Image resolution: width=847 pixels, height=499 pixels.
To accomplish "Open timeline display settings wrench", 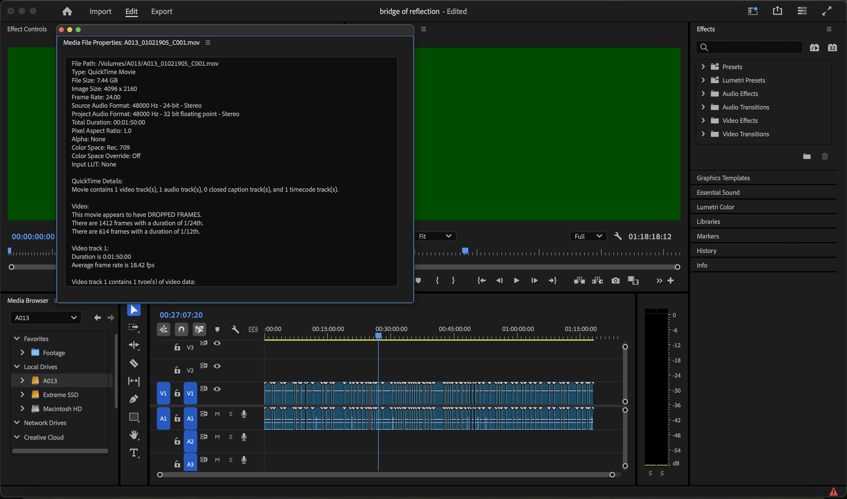I will coord(235,329).
